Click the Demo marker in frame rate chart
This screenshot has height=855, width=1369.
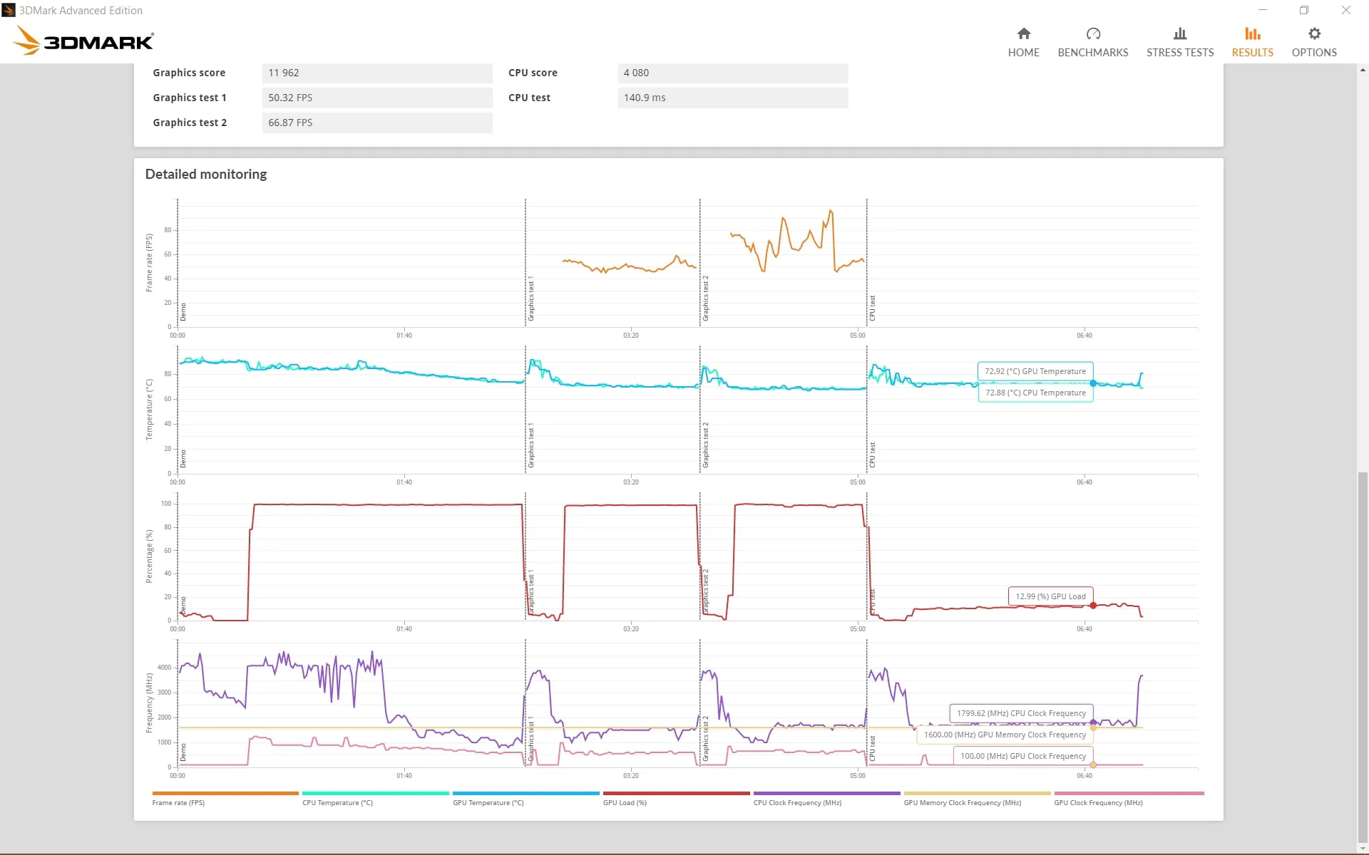pos(183,311)
